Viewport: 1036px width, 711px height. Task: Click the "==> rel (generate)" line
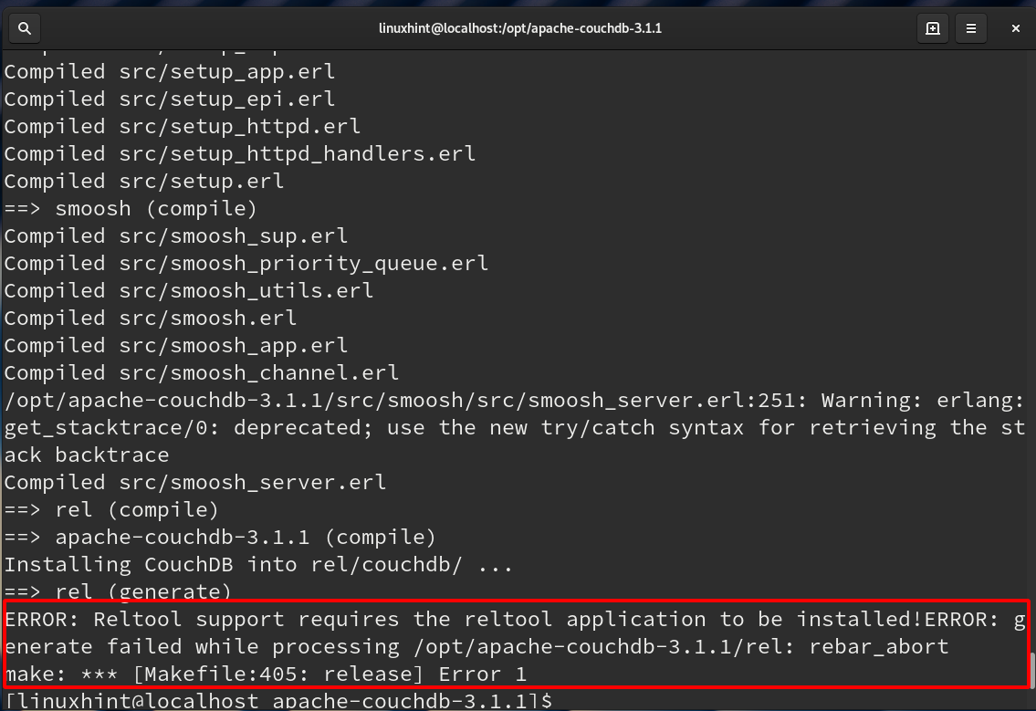(x=118, y=591)
